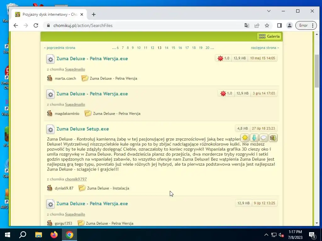322x241 pixels.
Task: Click page vertical scrollbar thumb
Action: point(317,71)
